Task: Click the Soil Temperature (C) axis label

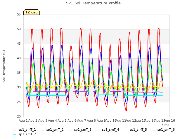Action: click(x=4, y=66)
